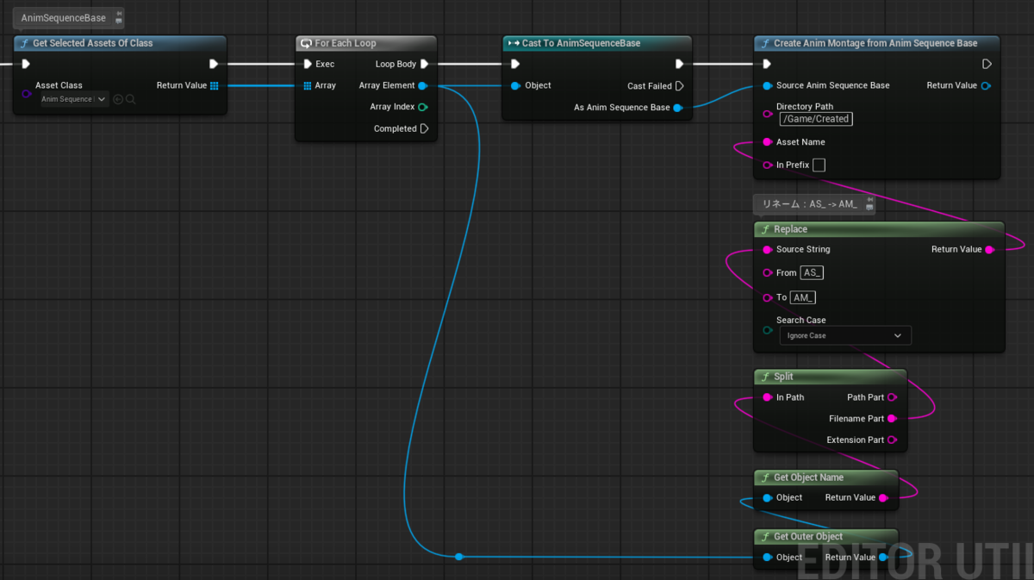1034x580 pixels.
Task: Click the In Prefix input pin
Action: tap(767, 165)
